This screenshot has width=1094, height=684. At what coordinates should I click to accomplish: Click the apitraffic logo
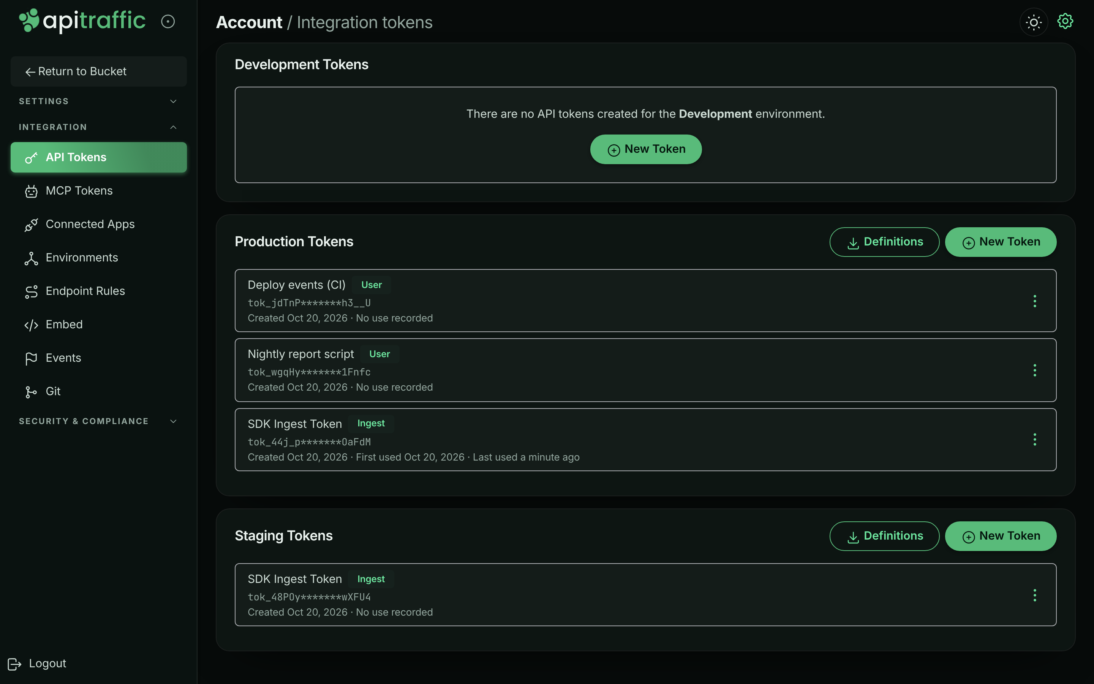(82, 21)
